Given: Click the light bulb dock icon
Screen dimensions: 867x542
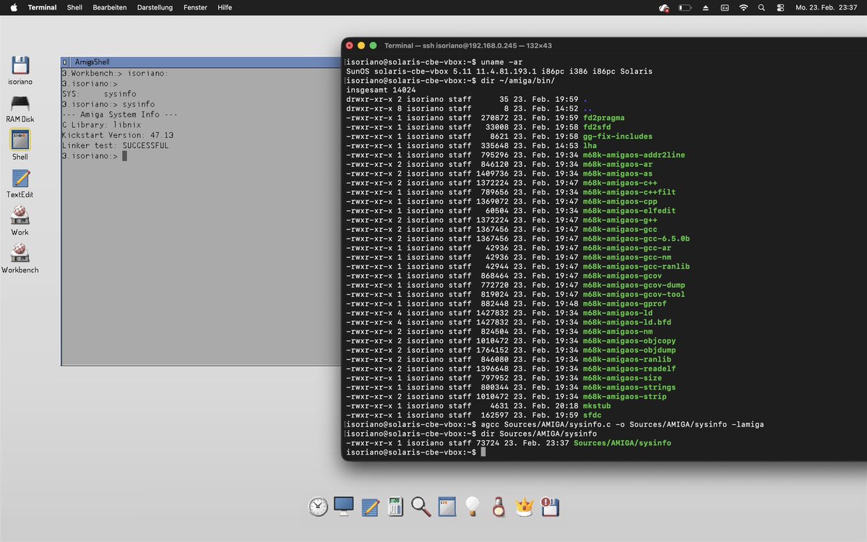Looking at the screenshot, I should 473,507.
